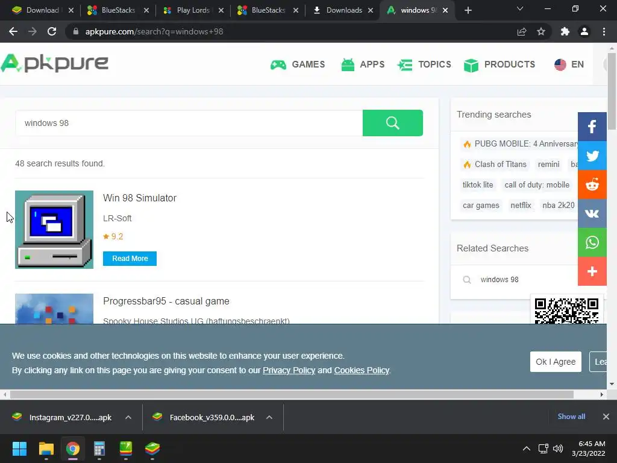Image resolution: width=617 pixels, height=463 pixels.
Task: Open Calculator from taskbar
Action: (x=99, y=449)
